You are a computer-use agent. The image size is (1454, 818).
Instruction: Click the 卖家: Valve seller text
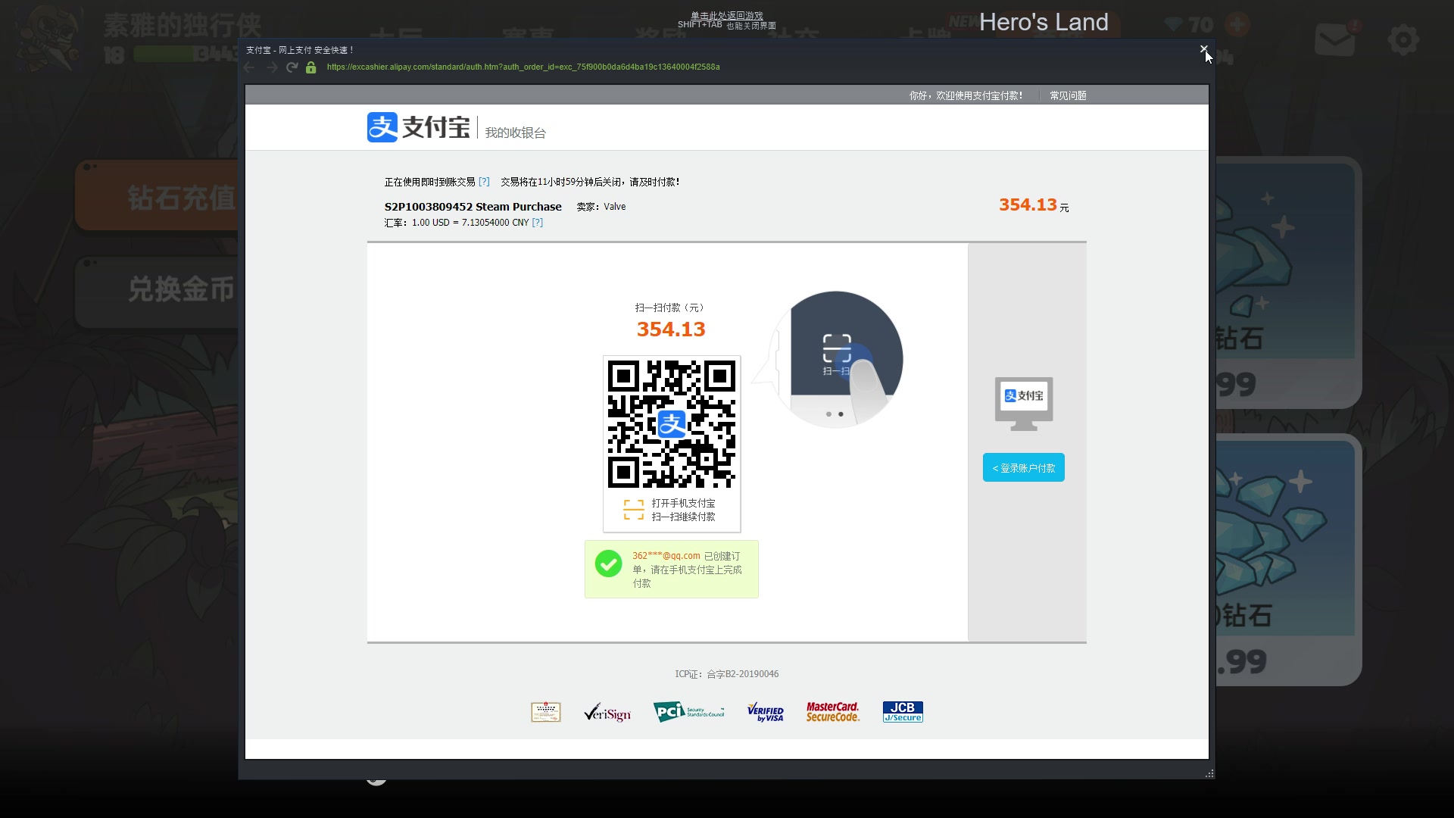tap(601, 207)
